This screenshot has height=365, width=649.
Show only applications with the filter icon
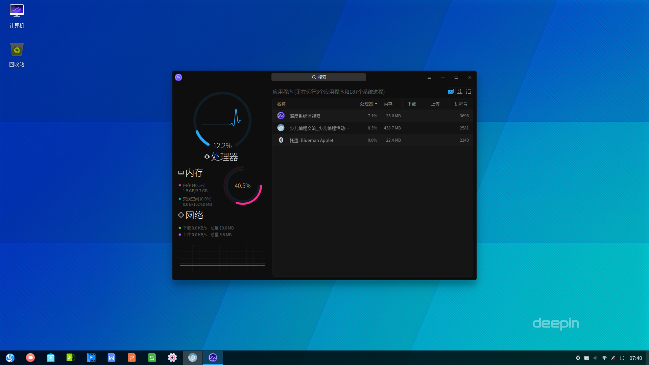pyautogui.click(x=451, y=92)
